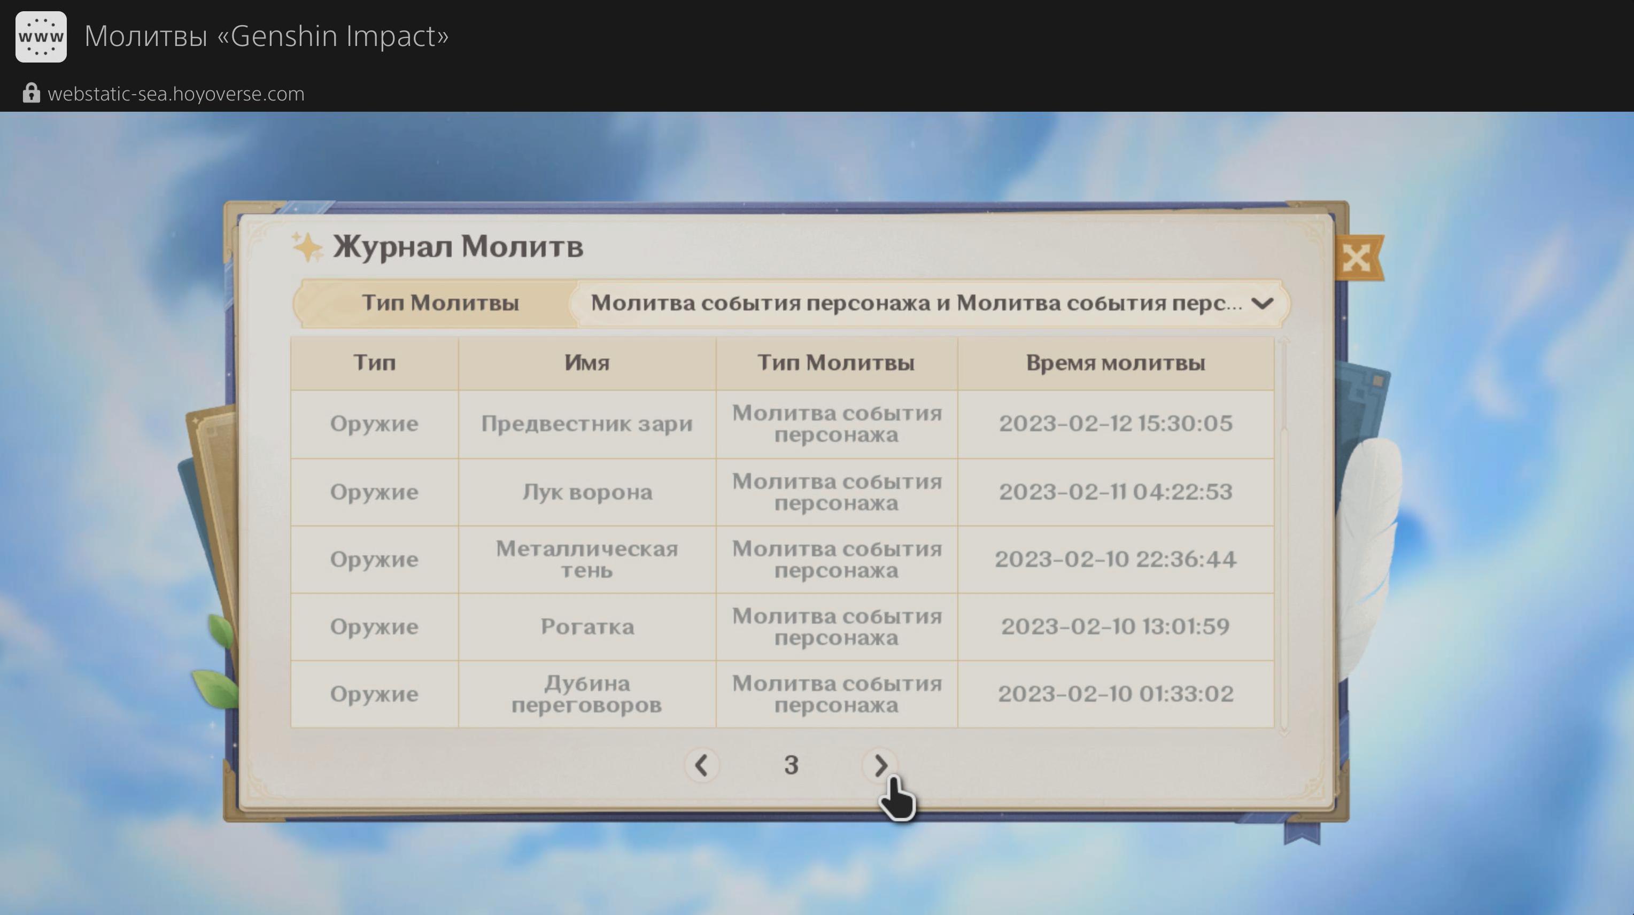Click the Имя column header
This screenshot has width=1634, height=915.
pos(587,363)
